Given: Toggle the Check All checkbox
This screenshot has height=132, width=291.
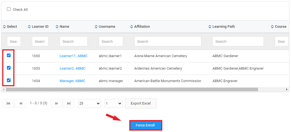Looking at the screenshot, I should point(9,9).
